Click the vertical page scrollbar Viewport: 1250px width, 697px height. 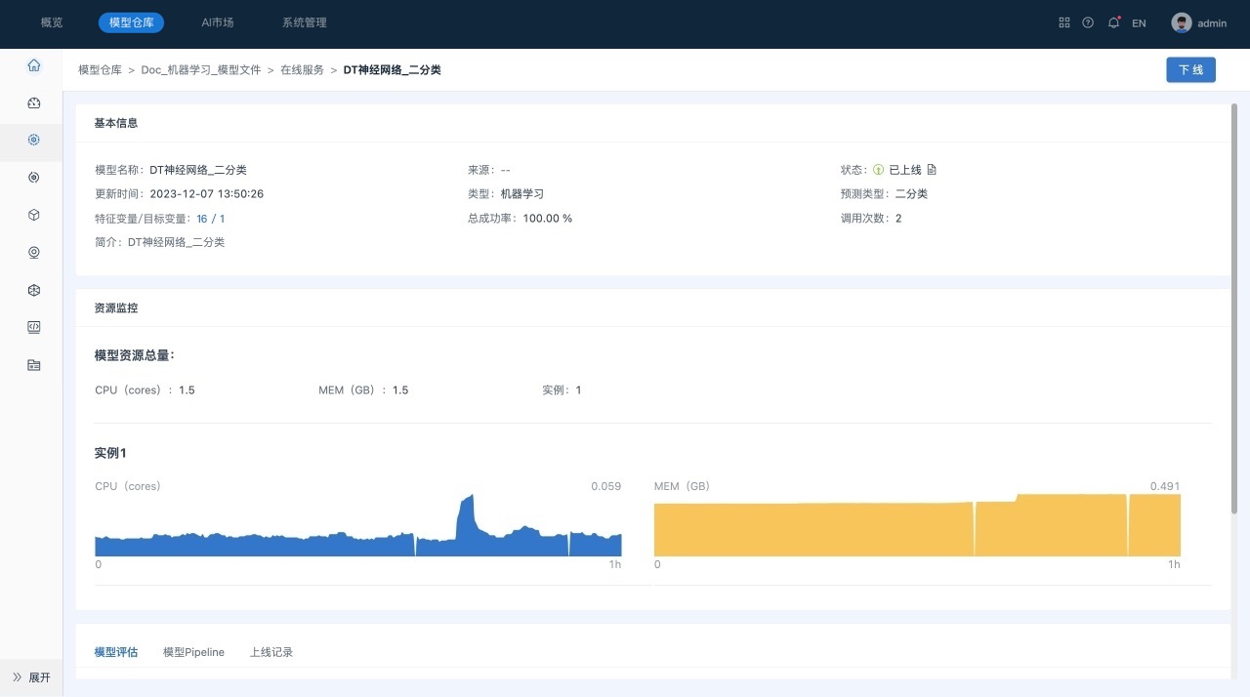tap(1234, 307)
